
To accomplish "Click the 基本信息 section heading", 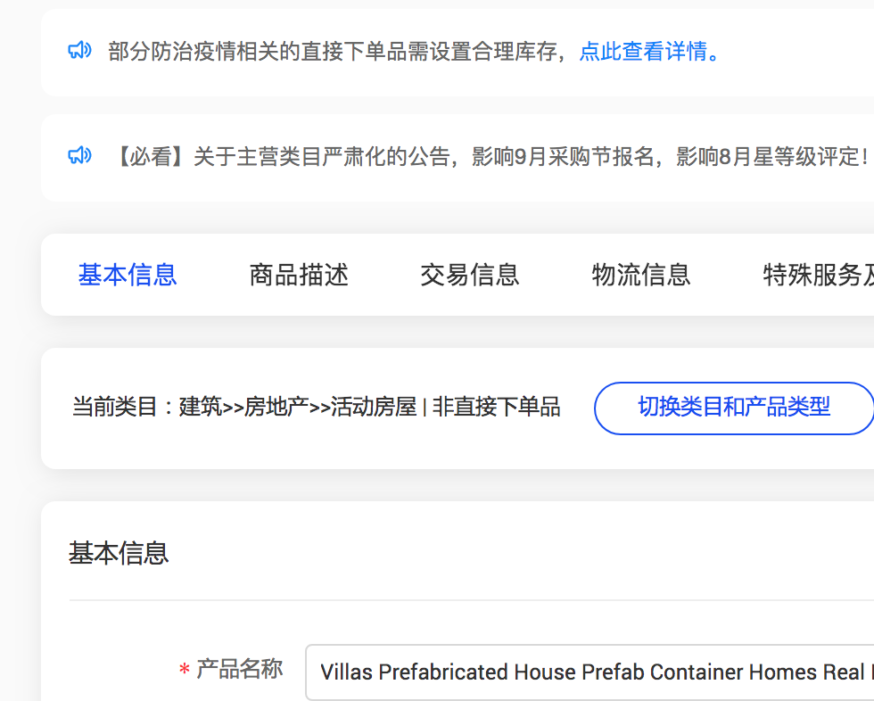I will click(x=119, y=553).
